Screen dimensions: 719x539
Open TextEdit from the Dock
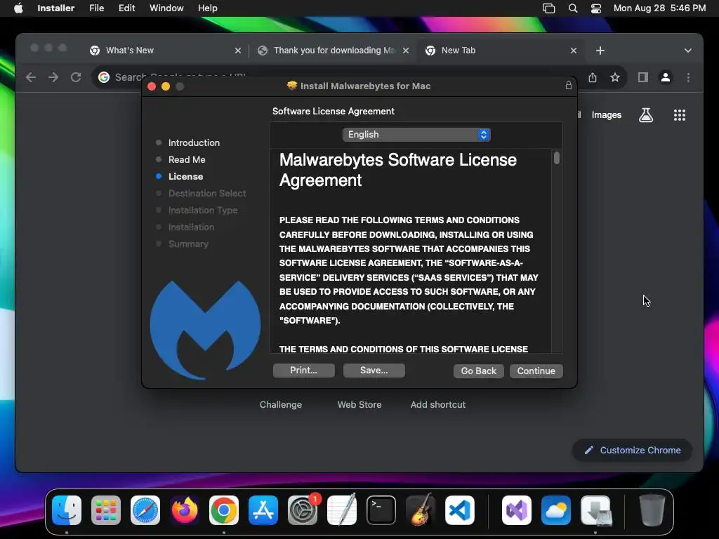coord(342,510)
